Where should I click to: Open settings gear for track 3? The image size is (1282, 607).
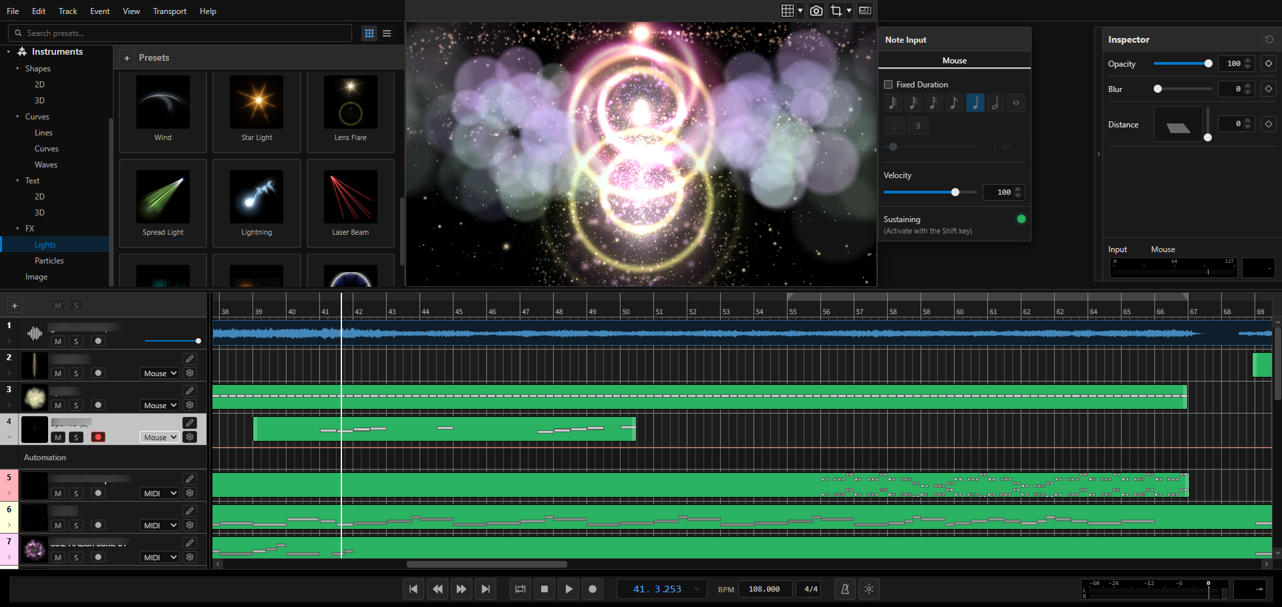point(190,405)
